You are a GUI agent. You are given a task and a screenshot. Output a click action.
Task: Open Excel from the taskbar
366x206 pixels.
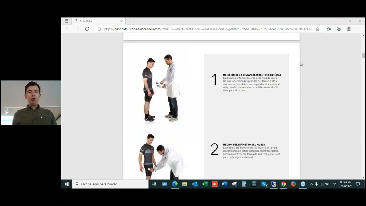205,184
